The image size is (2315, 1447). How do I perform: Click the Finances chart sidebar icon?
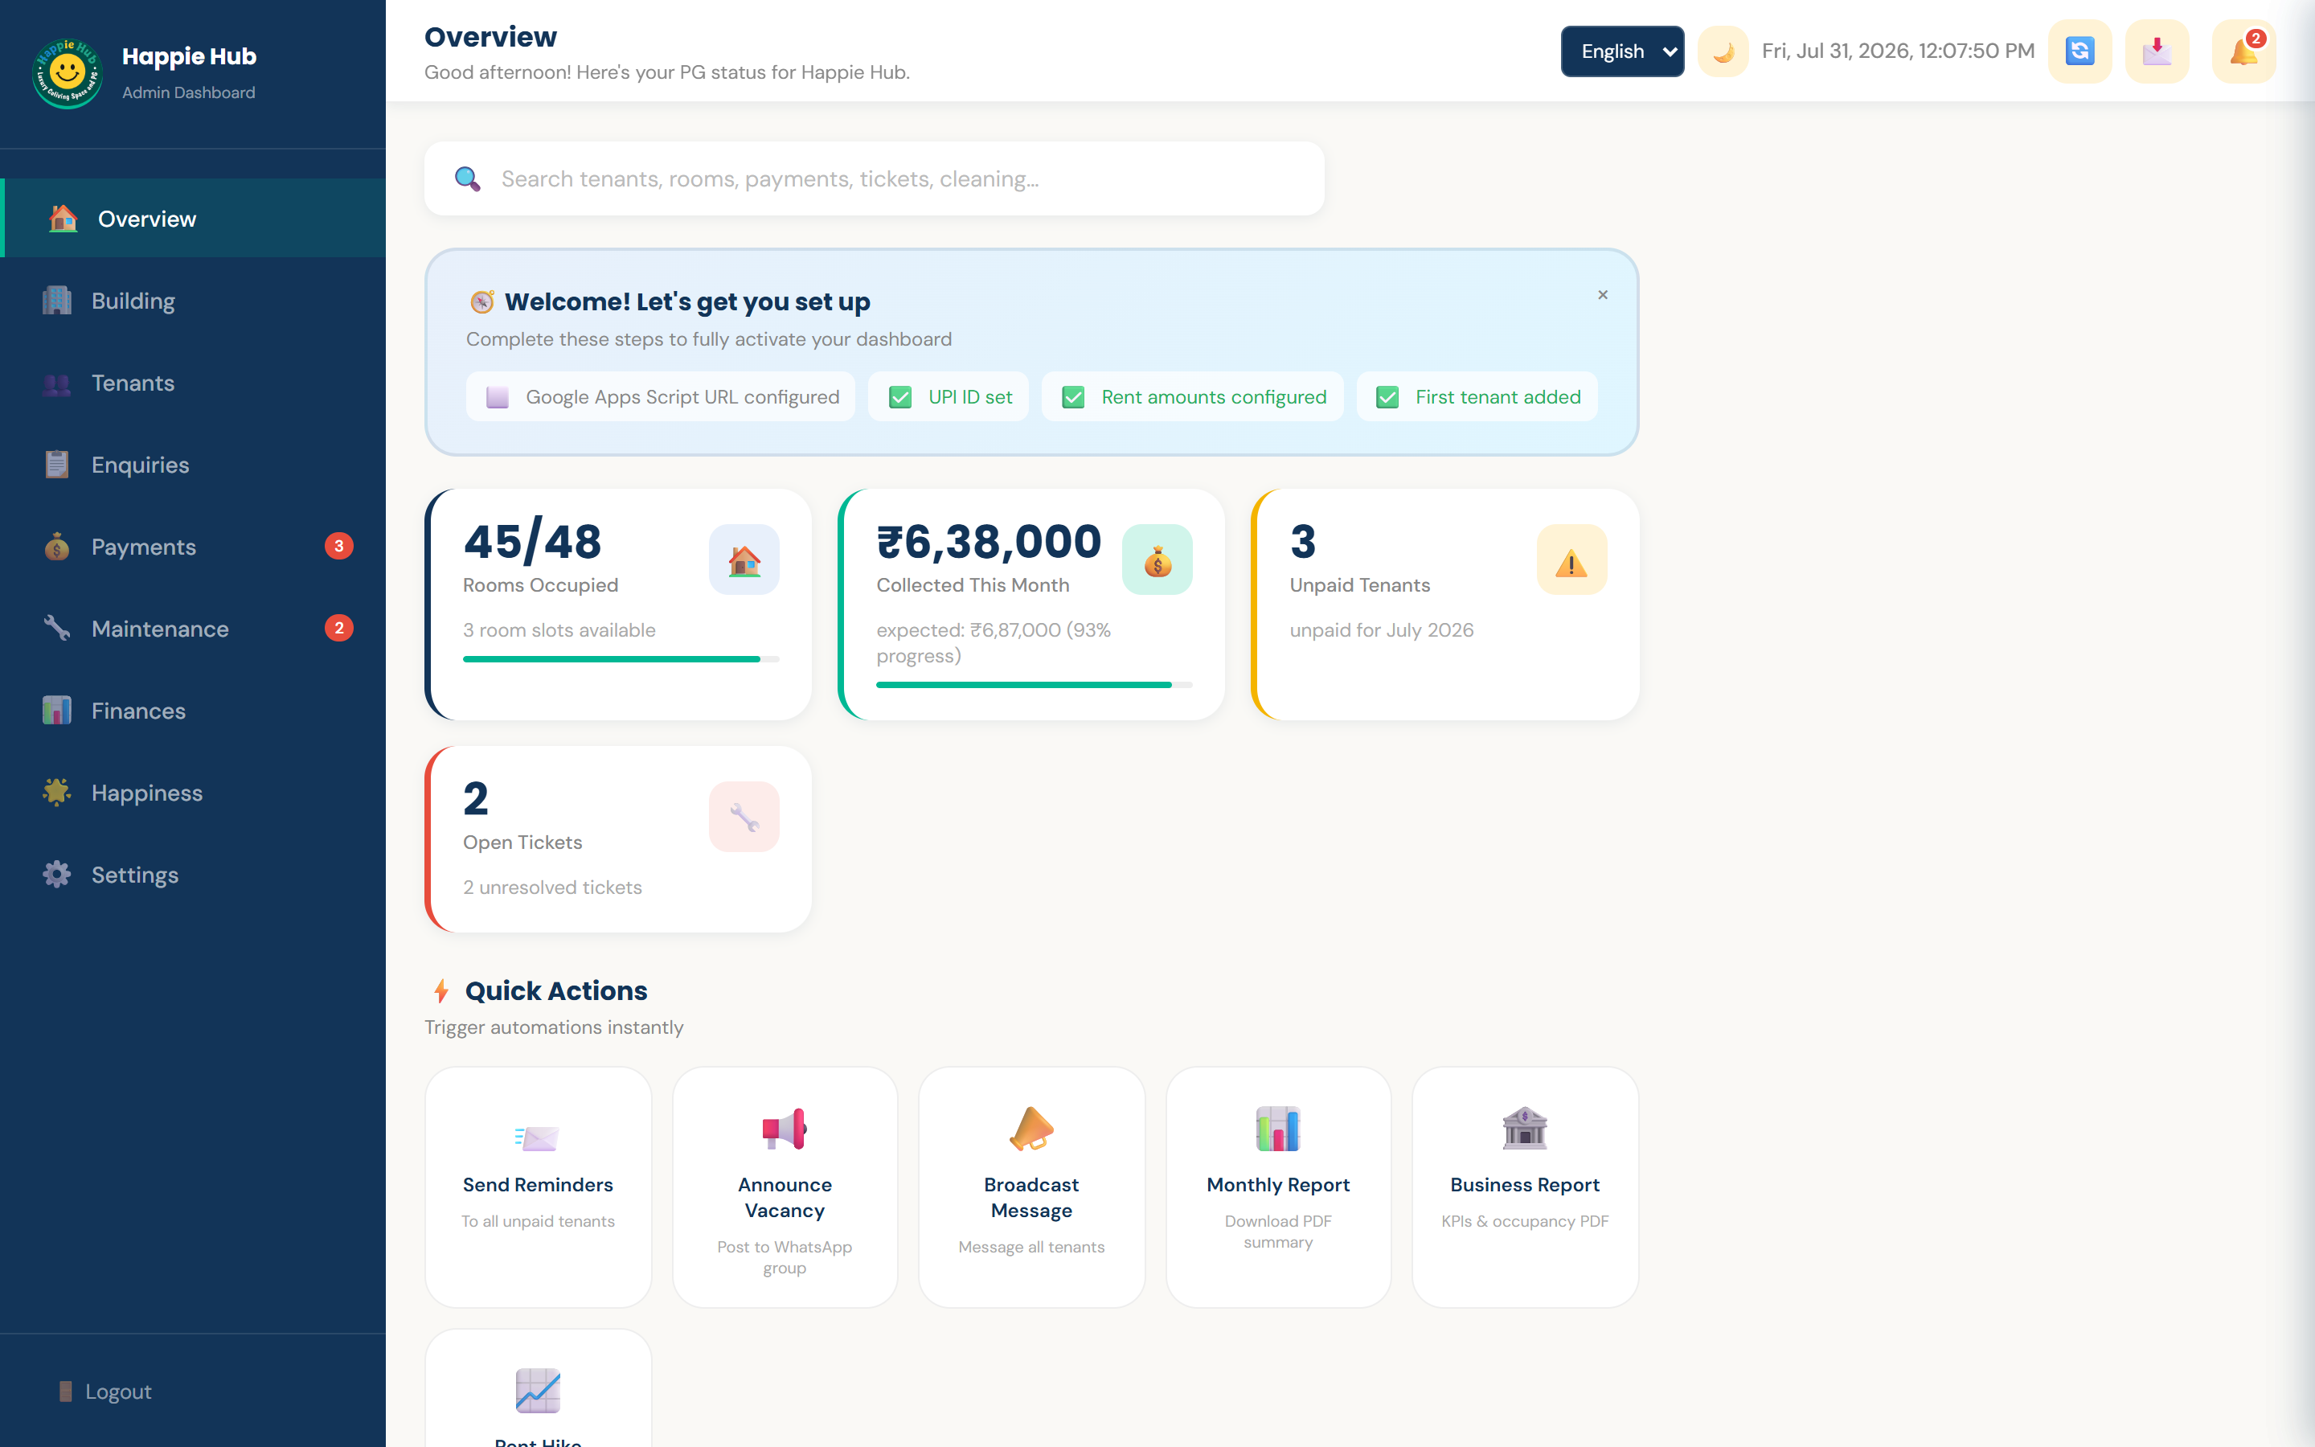click(56, 710)
